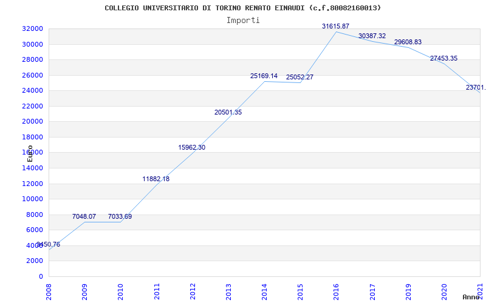Click the y-axis value 22000

click(32, 106)
